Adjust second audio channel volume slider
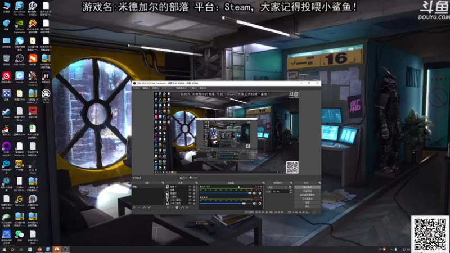Image resolution: width=450 pixels, height=253 pixels. pyautogui.click(x=226, y=204)
